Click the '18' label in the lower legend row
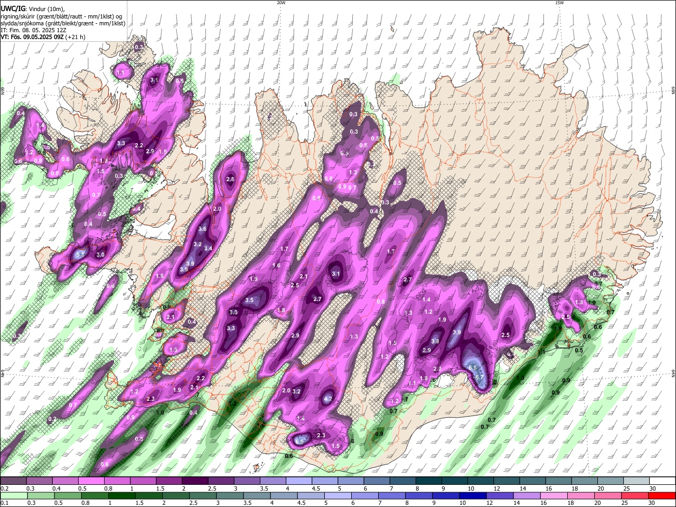The image size is (676, 507). [571, 503]
